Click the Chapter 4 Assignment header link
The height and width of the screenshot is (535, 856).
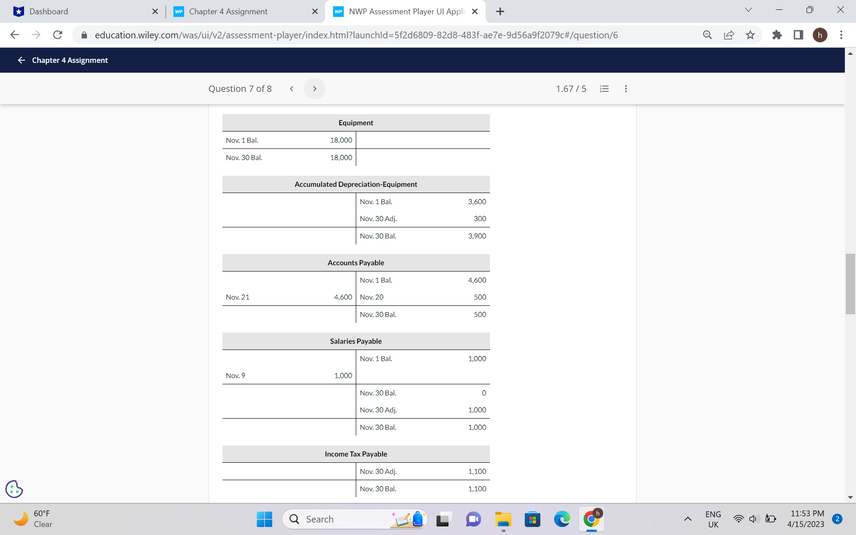point(70,60)
